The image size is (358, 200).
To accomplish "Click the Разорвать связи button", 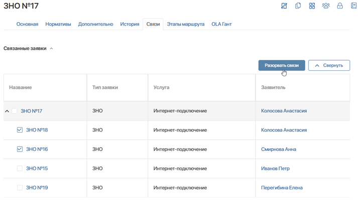I will (282, 65).
